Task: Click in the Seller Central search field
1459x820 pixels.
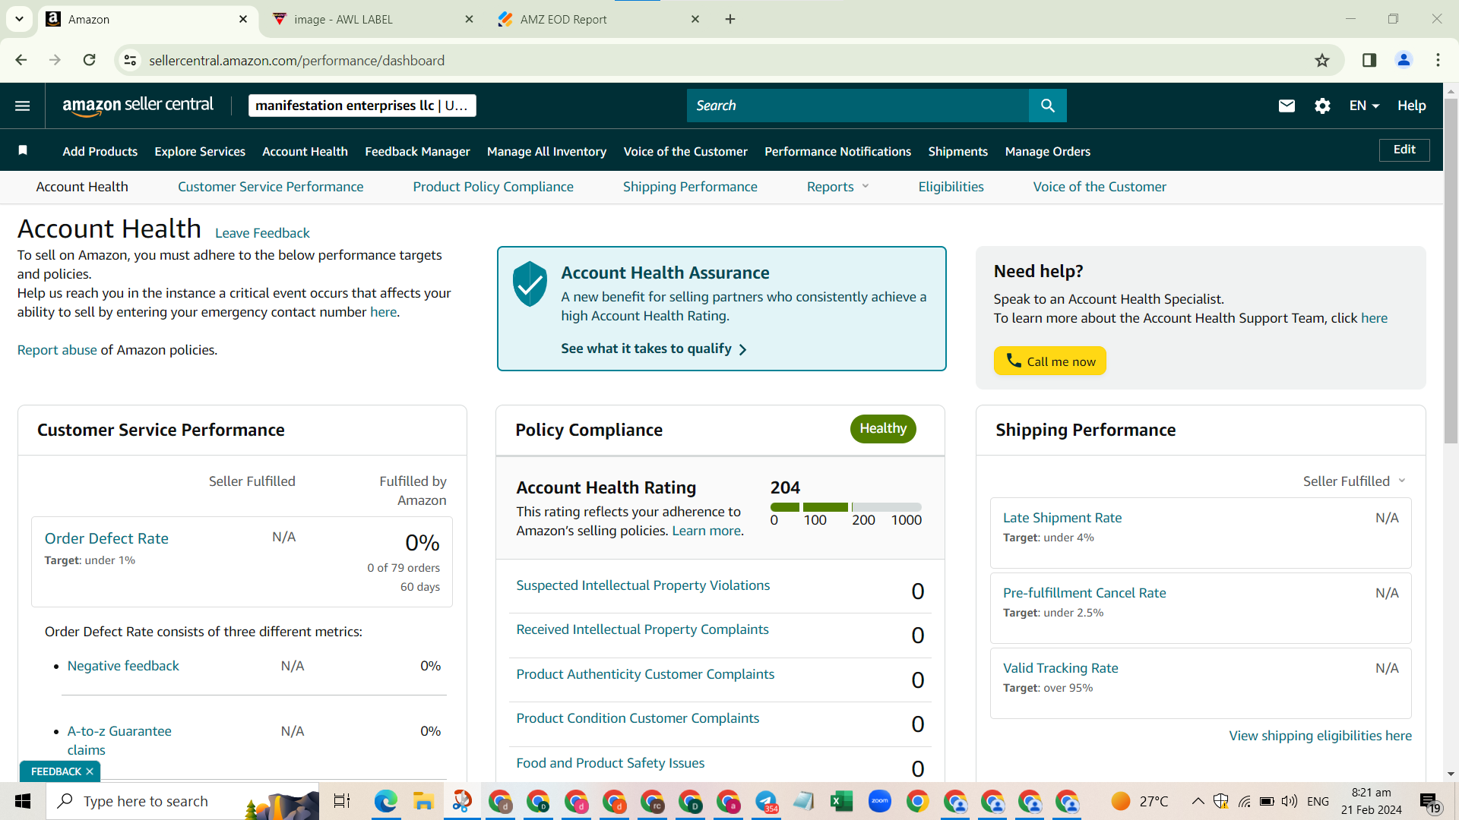Action: tap(857, 106)
